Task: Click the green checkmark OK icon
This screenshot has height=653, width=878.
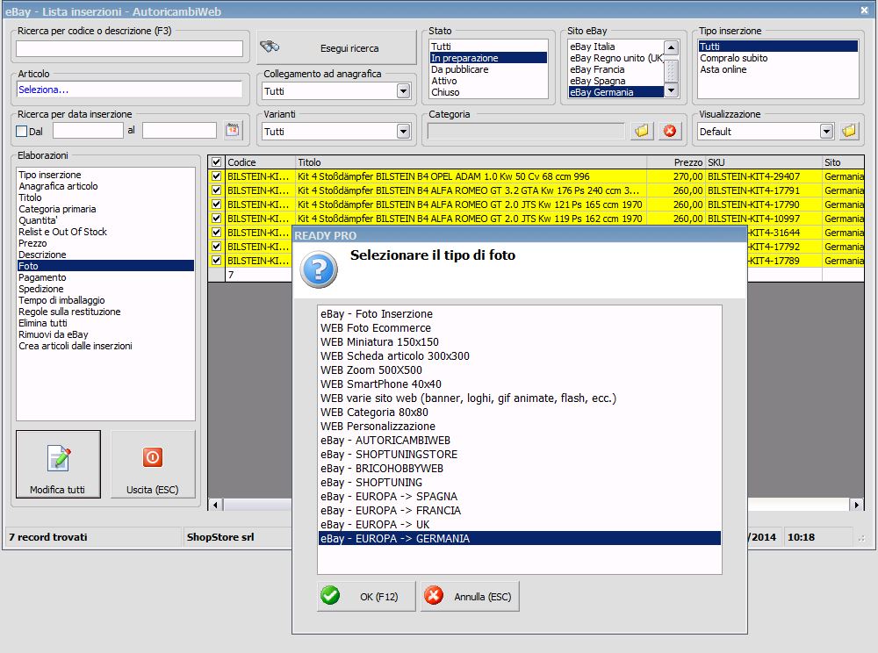Action: click(x=330, y=595)
